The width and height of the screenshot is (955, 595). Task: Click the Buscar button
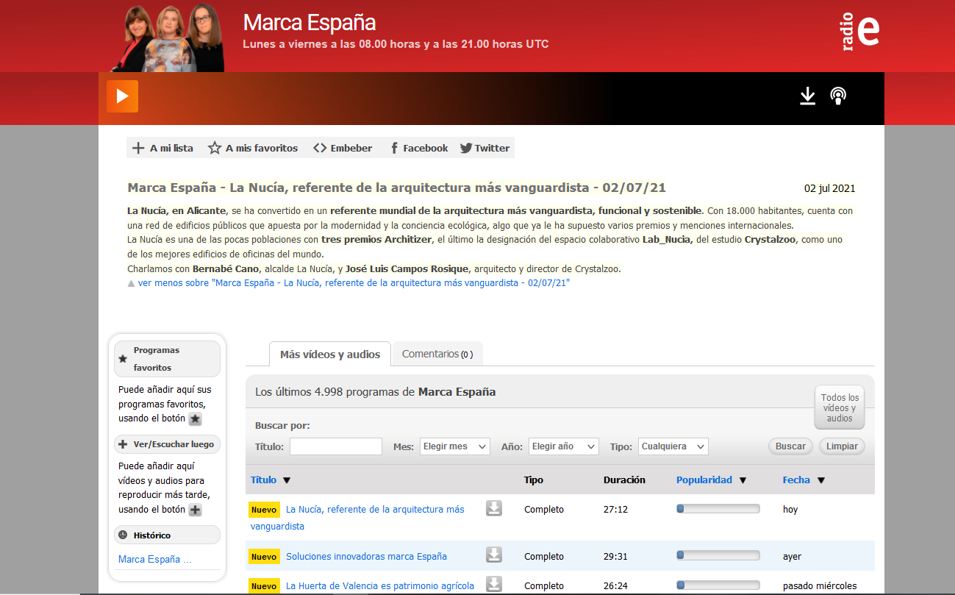pos(790,446)
